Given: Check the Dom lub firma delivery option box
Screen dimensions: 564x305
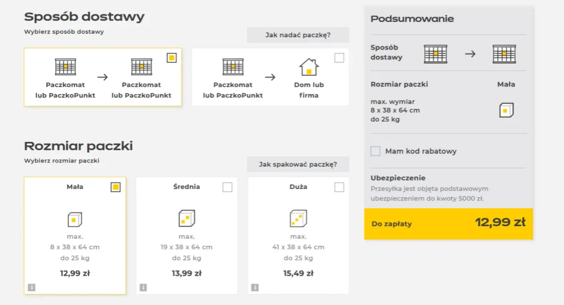Looking at the screenshot, I should tap(339, 58).
